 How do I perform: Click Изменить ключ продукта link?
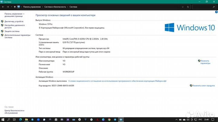[x=203, y=85]
